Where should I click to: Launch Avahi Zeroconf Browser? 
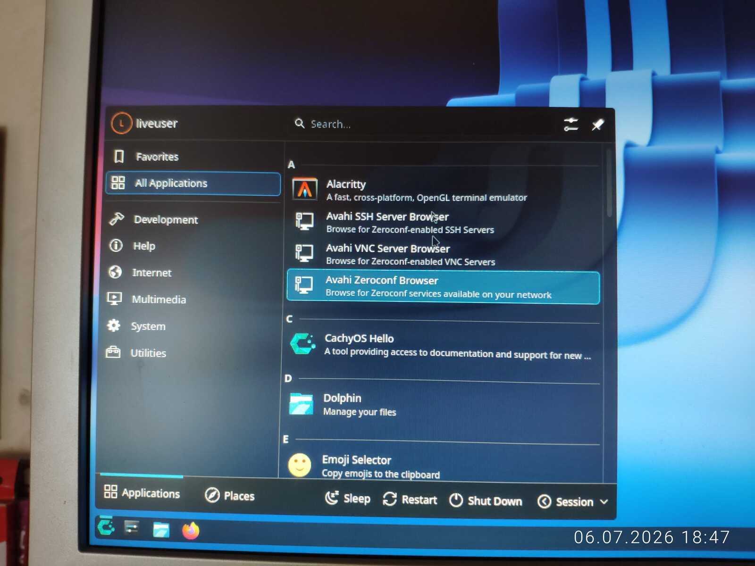[x=443, y=287]
